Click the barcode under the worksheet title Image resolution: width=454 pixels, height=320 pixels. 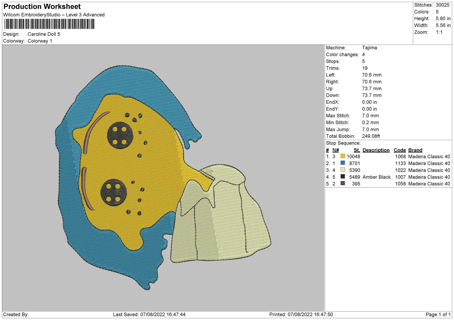point(49,24)
